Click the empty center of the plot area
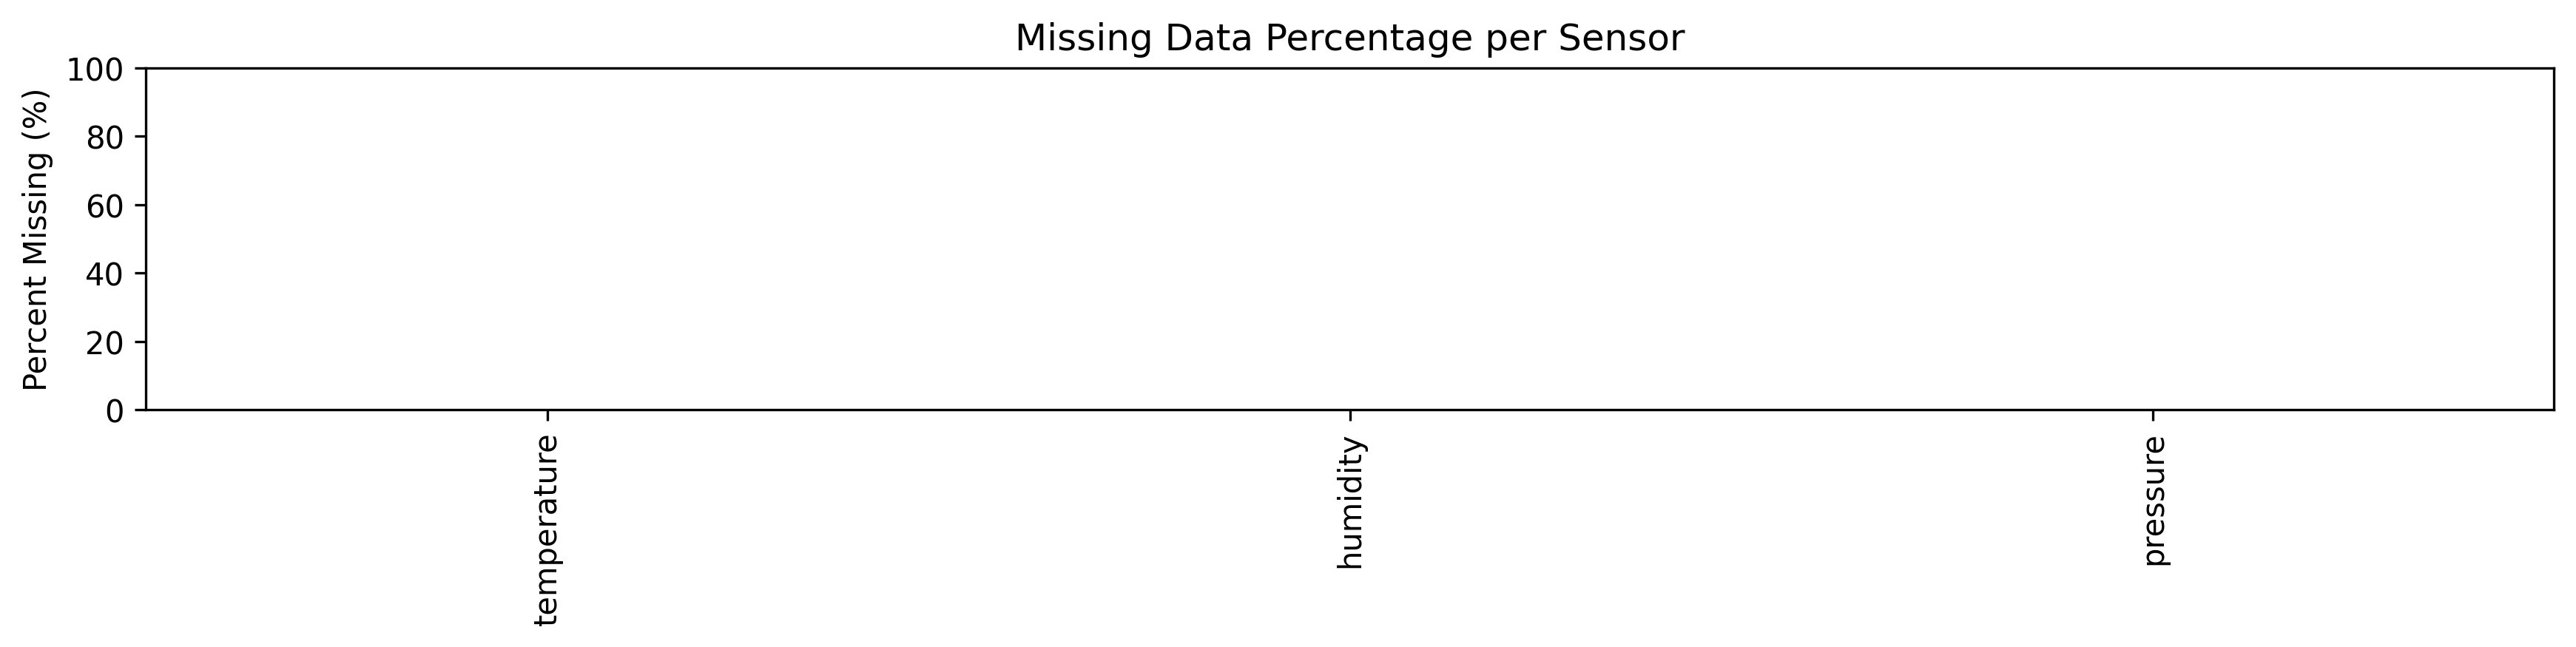Viewport: 2576px width, 647px height. (x=1349, y=239)
